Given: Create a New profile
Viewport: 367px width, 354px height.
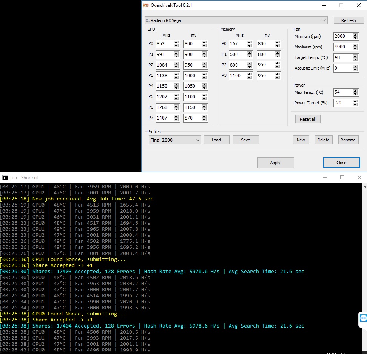Looking at the screenshot, I should [x=301, y=140].
